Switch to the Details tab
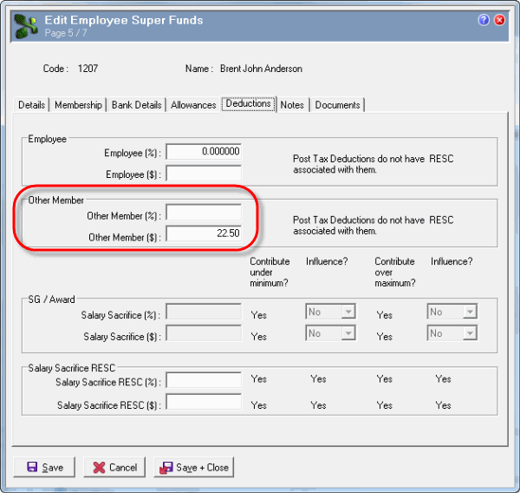Image resolution: width=520 pixels, height=493 pixels. tap(31, 105)
